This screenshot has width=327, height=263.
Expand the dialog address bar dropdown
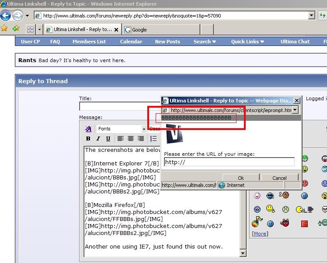pos(295,110)
